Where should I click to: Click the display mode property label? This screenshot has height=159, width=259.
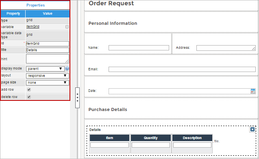11,68
